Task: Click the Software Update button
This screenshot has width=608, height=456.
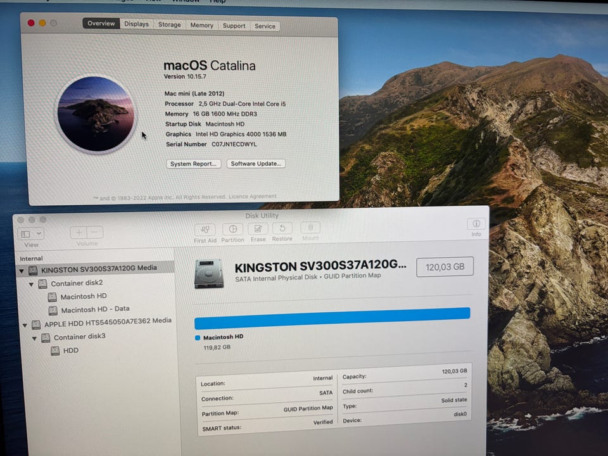Action: [x=256, y=163]
